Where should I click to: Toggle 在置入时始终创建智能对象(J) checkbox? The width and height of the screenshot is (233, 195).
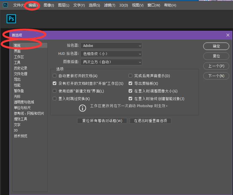click(x=130, y=99)
